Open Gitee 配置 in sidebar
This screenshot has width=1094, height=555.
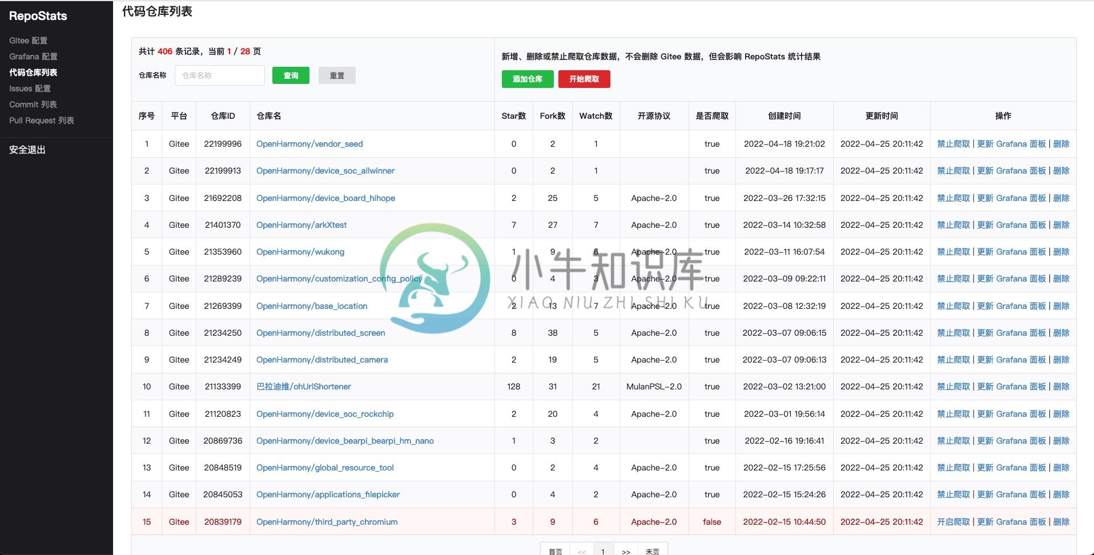click(28, 41)
